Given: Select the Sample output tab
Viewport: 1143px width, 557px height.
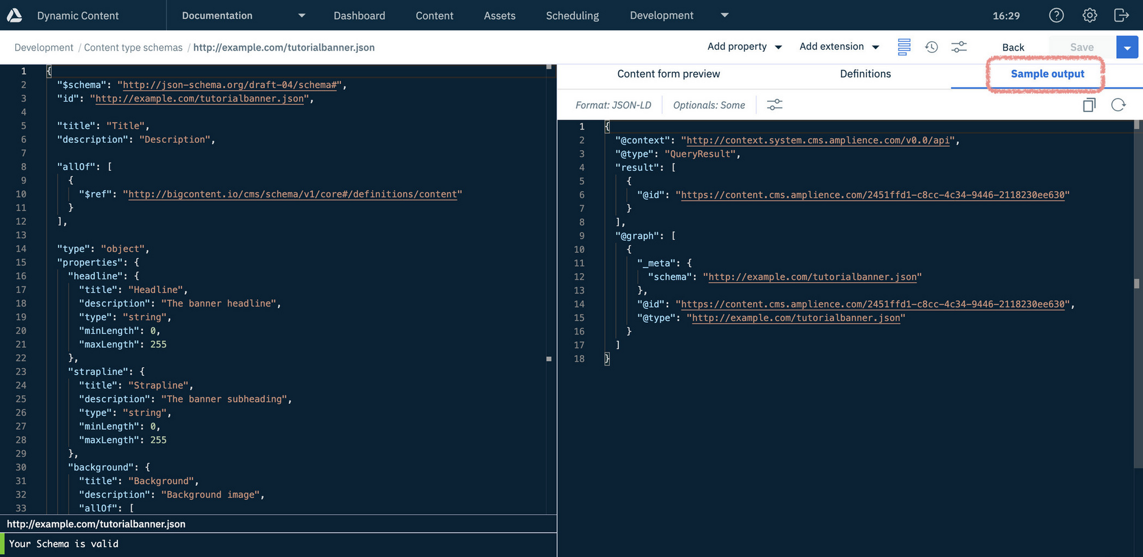Looking at the screenshot, I should click(1047, 74).
